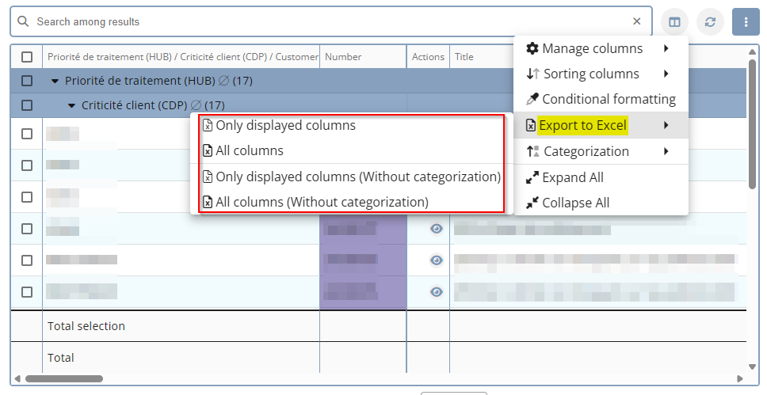This screenshot has height=395, width=767.
Task: Check the Priorité de traitement group checkbox
Action: (27, 81)
